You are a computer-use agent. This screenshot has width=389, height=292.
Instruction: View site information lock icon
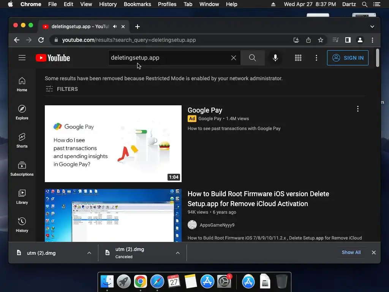[56, 40]
